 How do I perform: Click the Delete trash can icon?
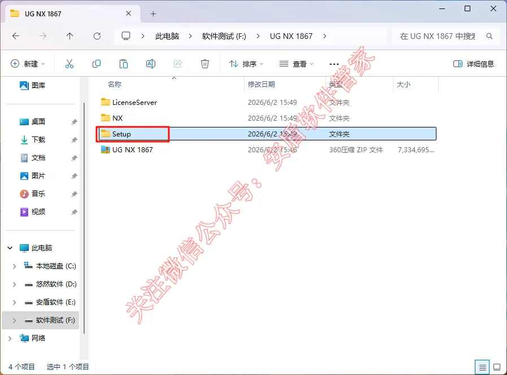point(205,64)
